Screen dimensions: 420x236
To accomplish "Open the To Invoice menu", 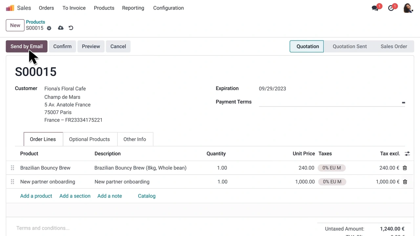I will click(x=74, y=8).
